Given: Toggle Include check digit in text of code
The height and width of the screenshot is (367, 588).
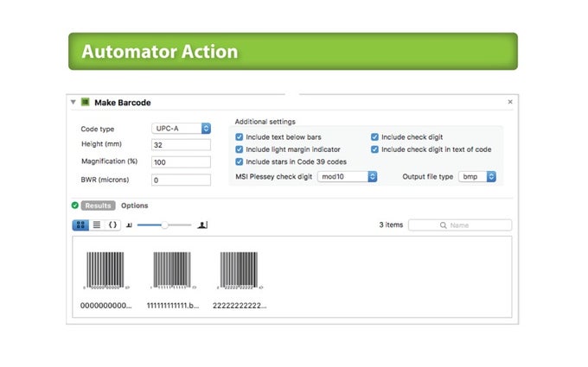Looking at the screenshot, I should (374, 149).
